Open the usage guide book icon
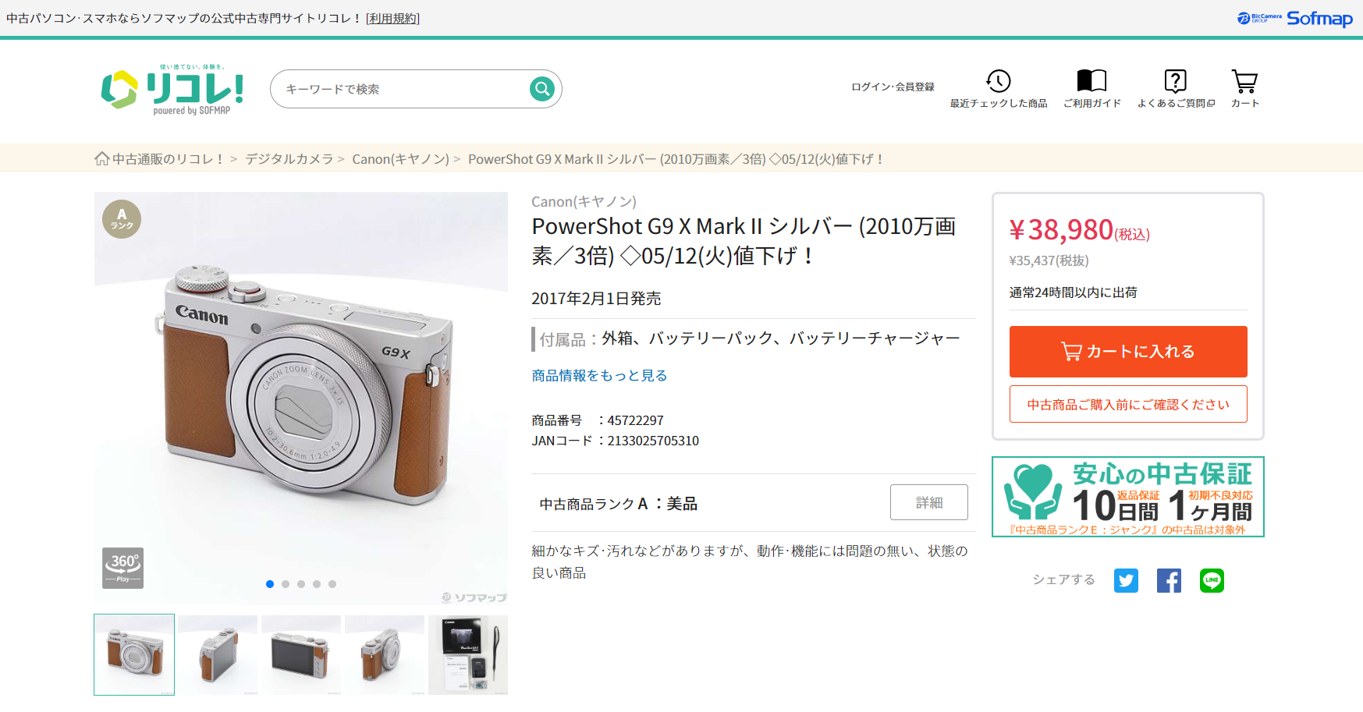 click(x=1091, y=81)
